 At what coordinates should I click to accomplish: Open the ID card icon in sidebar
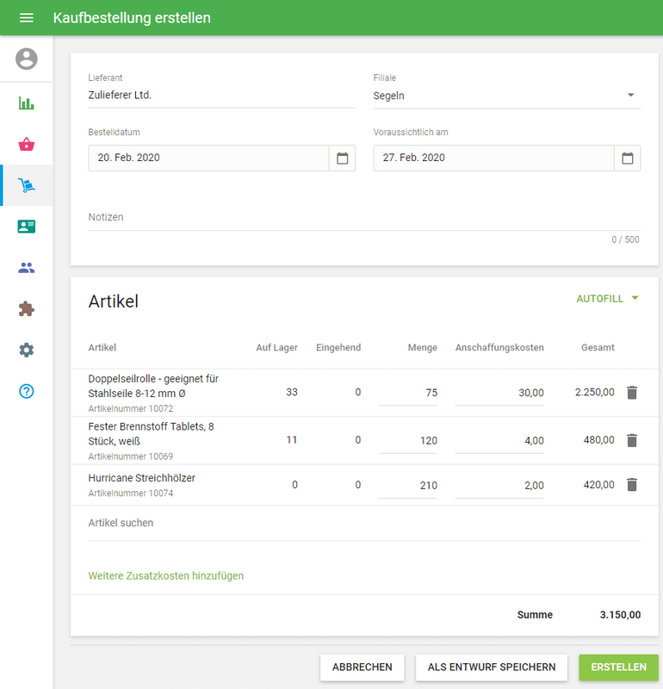27,227
